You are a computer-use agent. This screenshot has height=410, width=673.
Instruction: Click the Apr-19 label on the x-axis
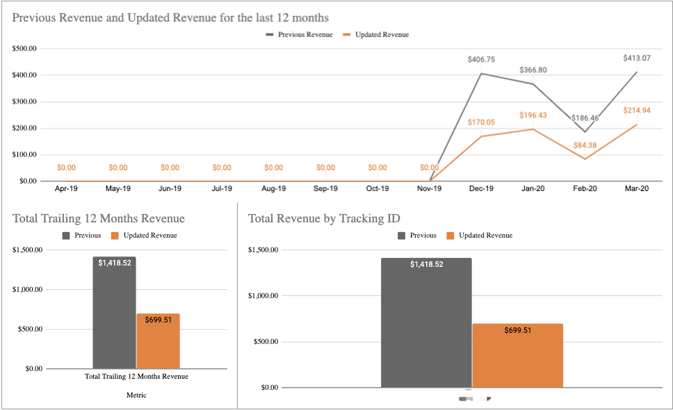click(x=66, y=188)
